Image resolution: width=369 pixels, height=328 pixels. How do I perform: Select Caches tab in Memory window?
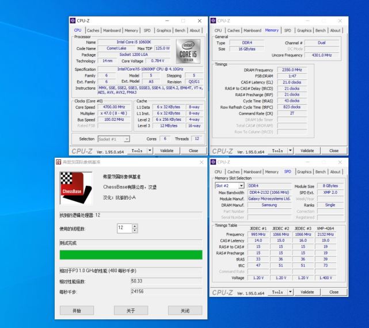(234, 30)
